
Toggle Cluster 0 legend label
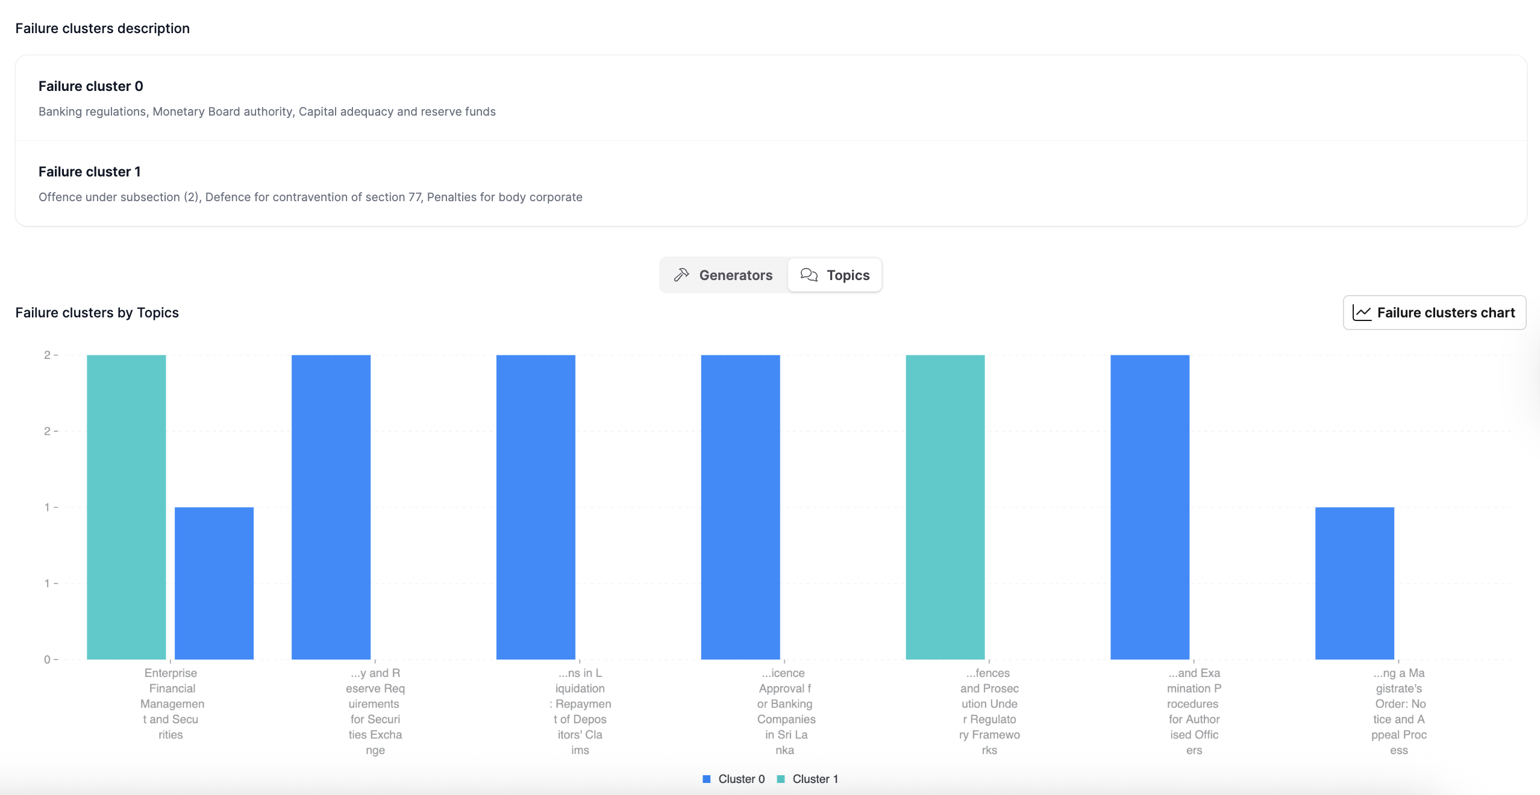pos(741,779)
